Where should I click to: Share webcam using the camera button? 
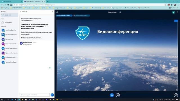[118, 95]
